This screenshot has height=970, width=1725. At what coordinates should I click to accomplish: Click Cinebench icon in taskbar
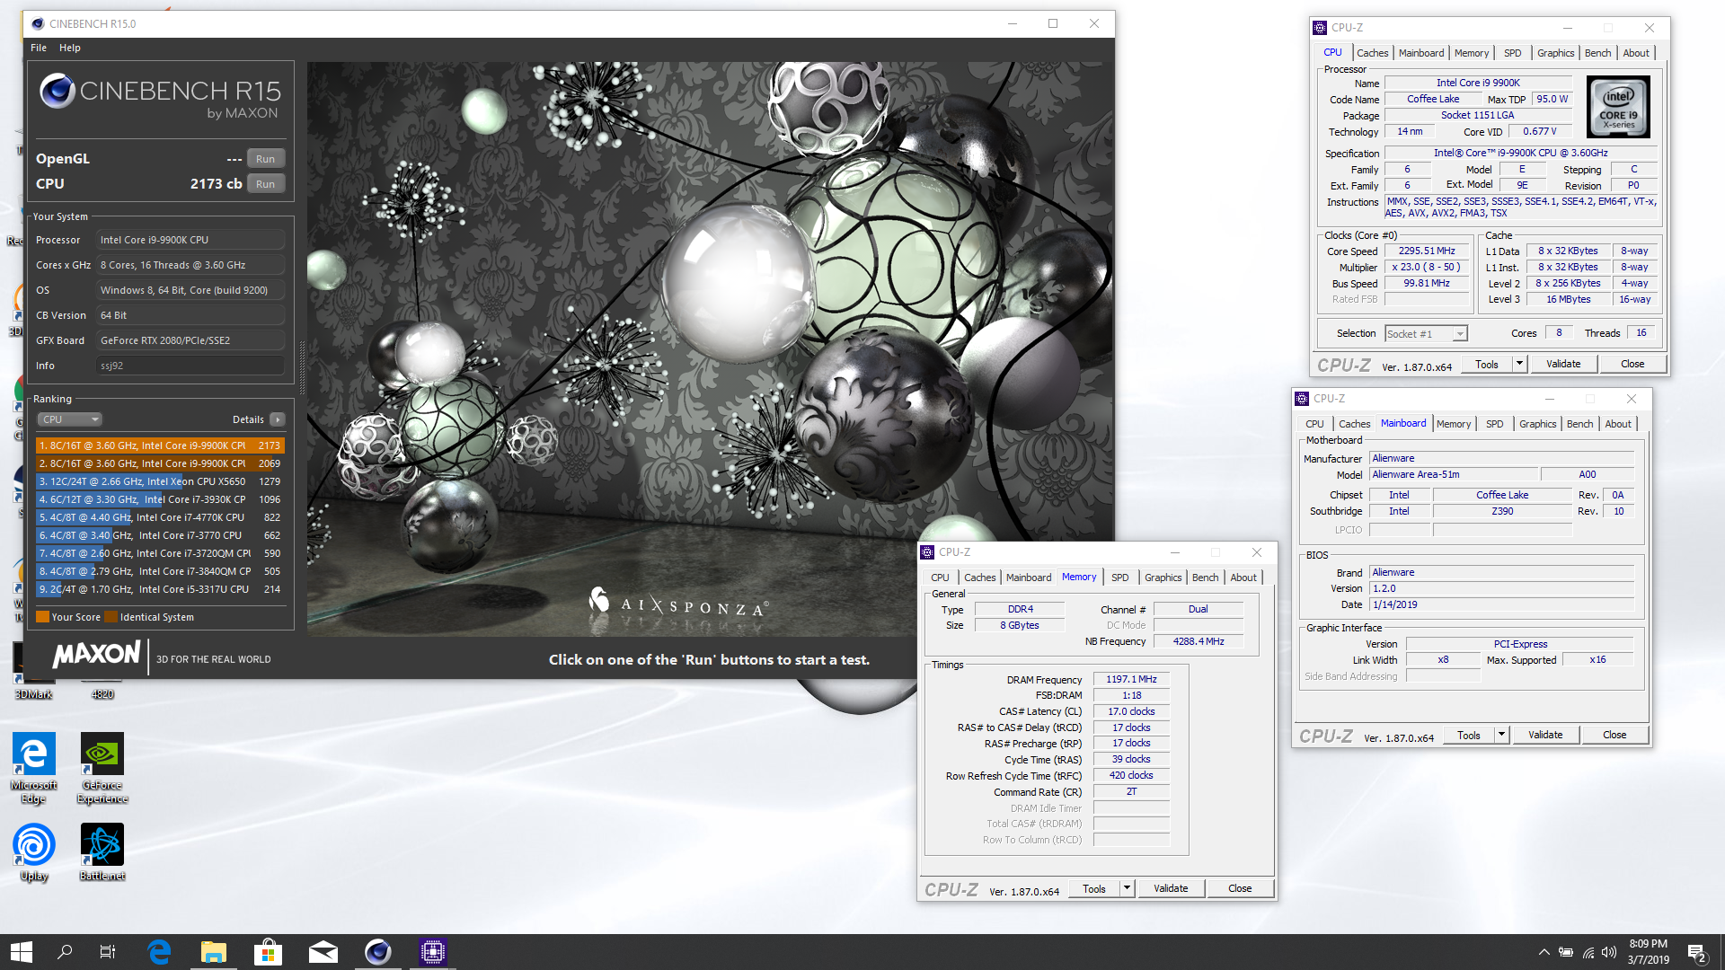pos(377,952)
